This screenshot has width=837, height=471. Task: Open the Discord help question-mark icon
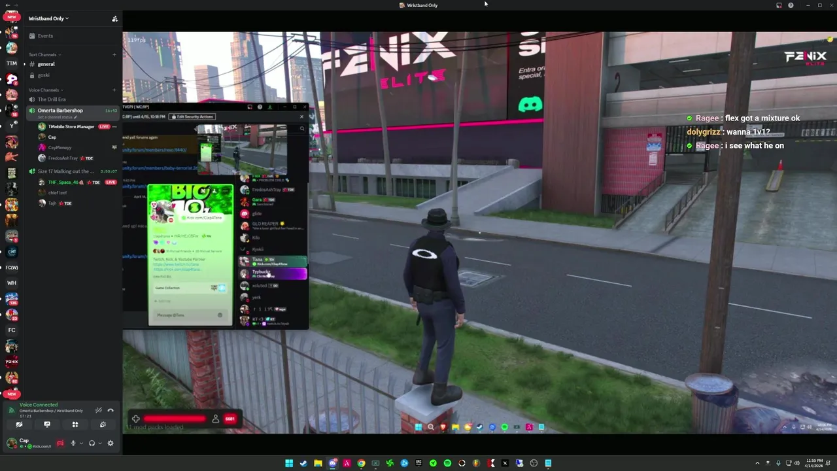coord(791,5)
